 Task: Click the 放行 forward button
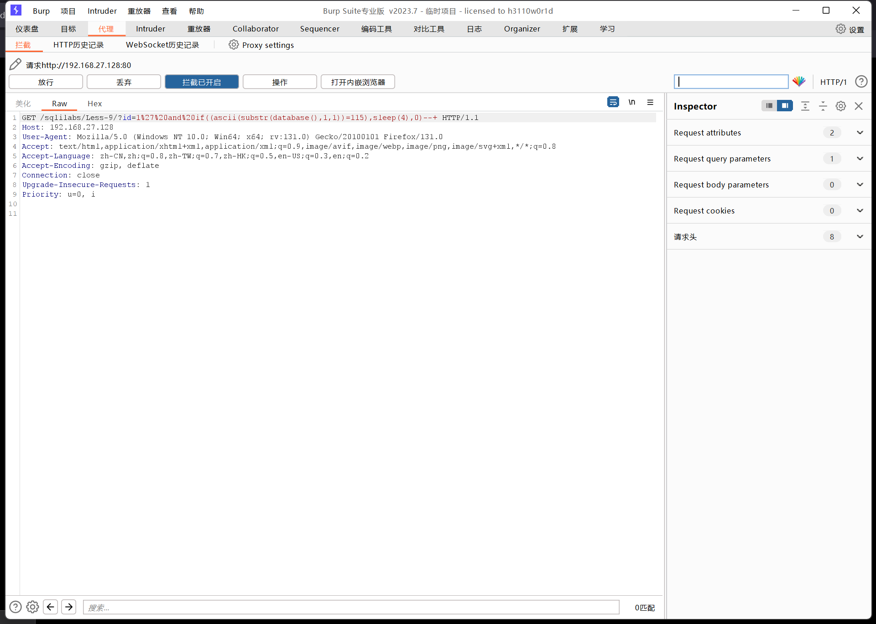(46, 82)
